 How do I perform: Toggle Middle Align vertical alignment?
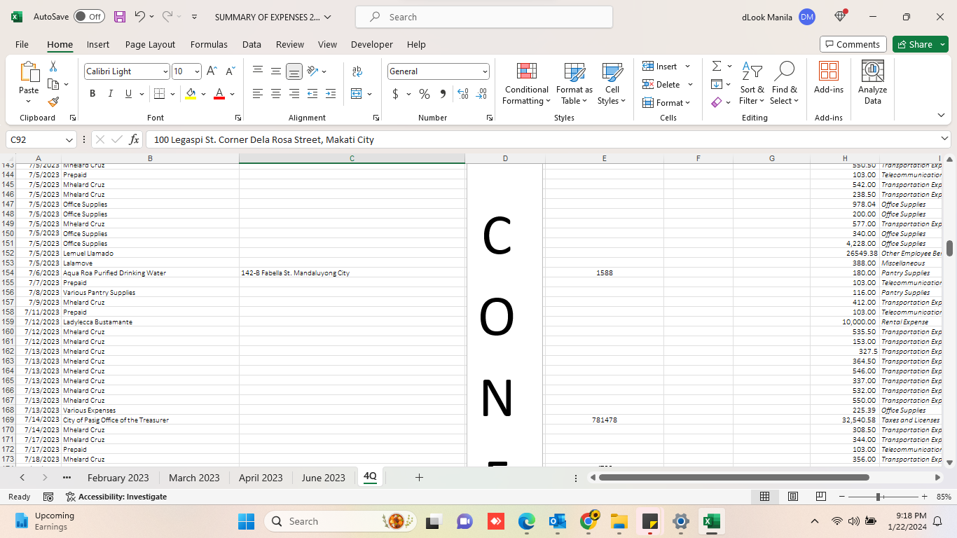coord(276,71)
